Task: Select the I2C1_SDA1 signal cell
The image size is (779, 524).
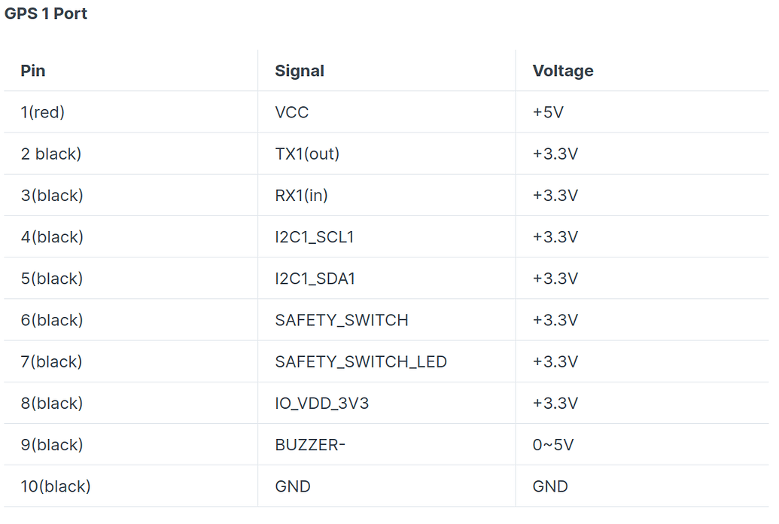Action: tap(315, 279)
